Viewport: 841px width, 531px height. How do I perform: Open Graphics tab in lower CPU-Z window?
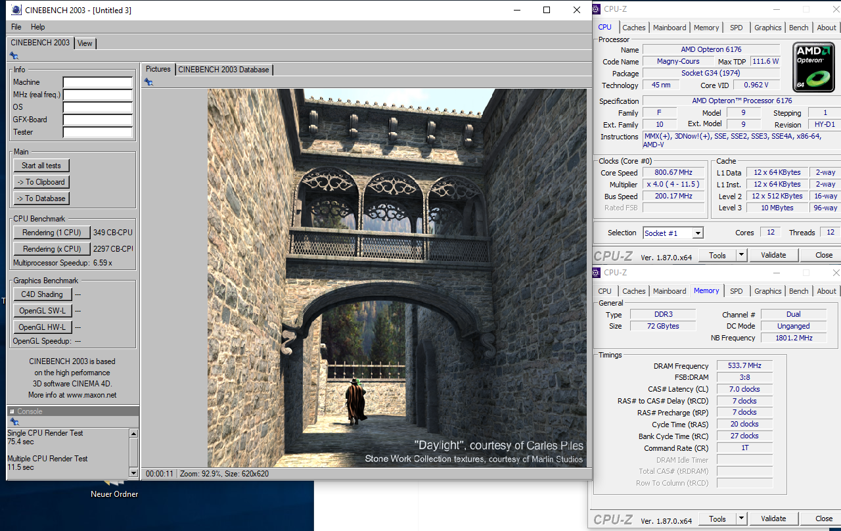click(768, 291)
